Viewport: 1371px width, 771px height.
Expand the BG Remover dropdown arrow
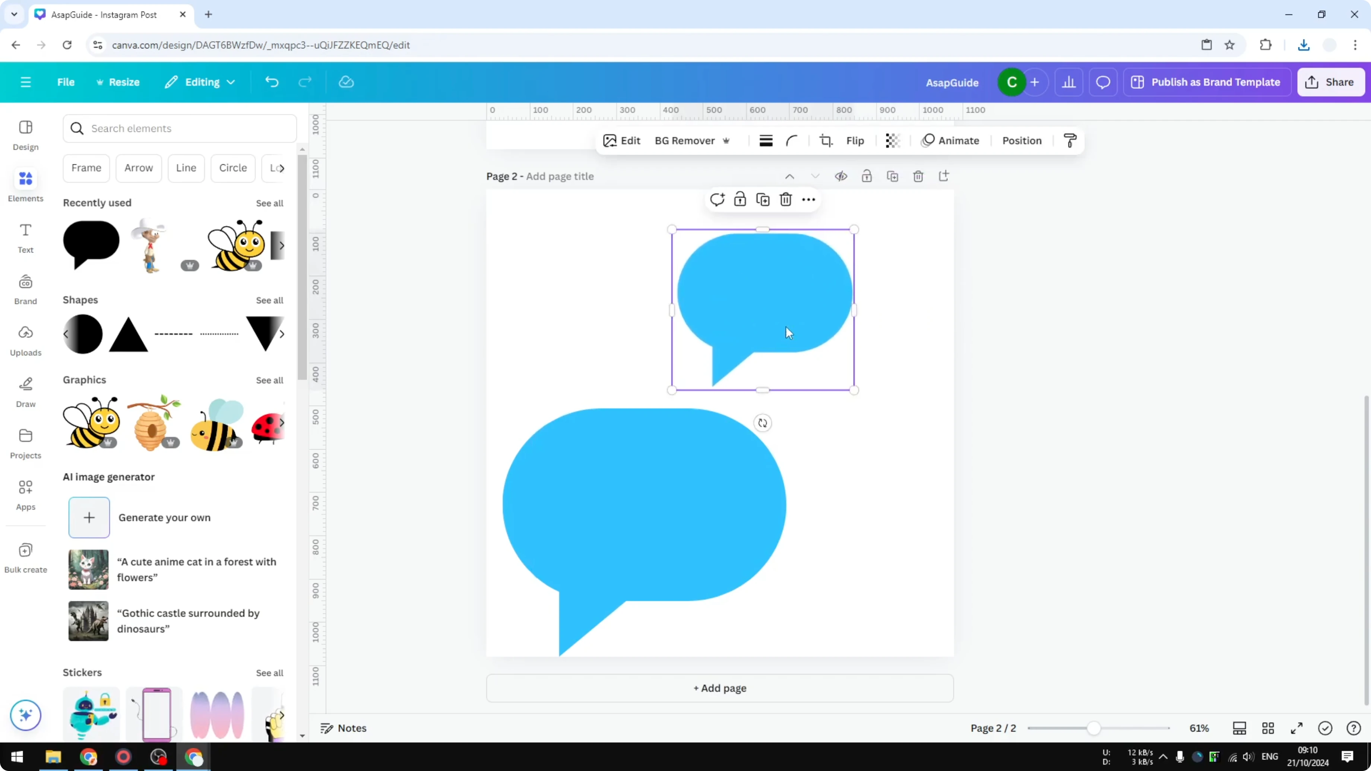coord(727,140)
